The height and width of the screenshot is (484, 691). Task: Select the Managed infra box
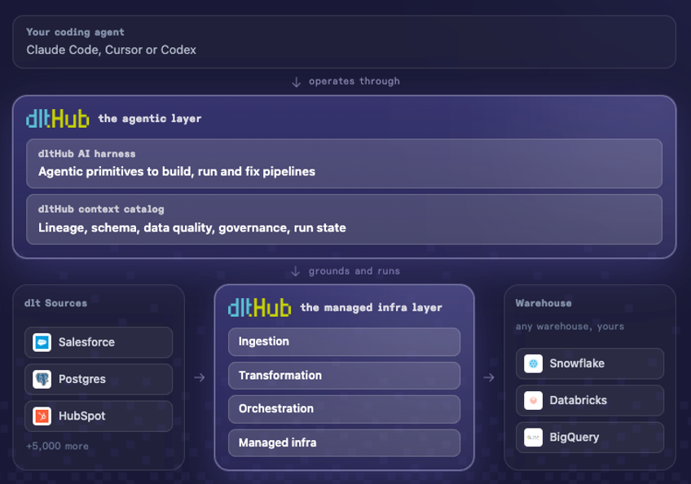coord(344,442)
